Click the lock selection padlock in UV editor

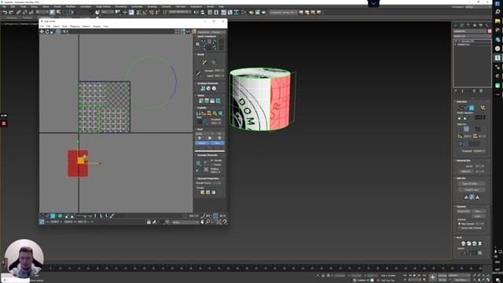pos(149,222)
